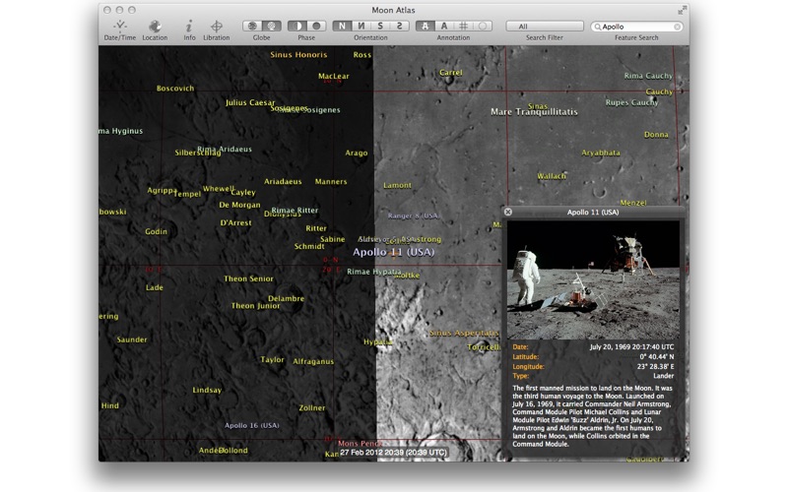Click the Arago crater label

pos(357,154)
